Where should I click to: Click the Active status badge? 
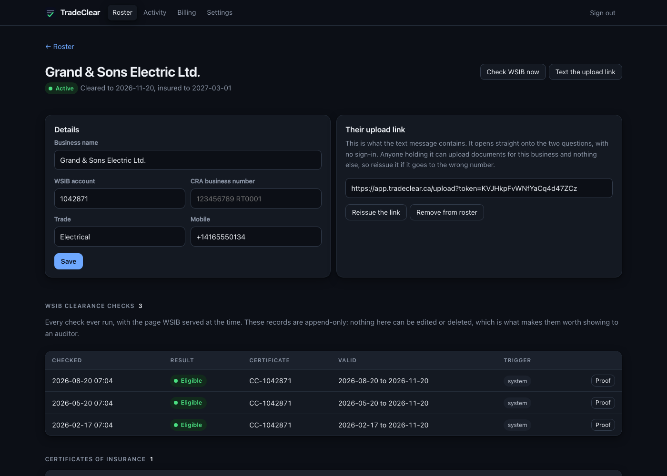tap(61, 89)
